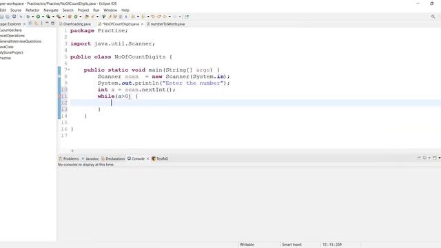This screenshot has width=441, height=248.
Task: Maximize the Package Explorer view
Action: point(52,23)
